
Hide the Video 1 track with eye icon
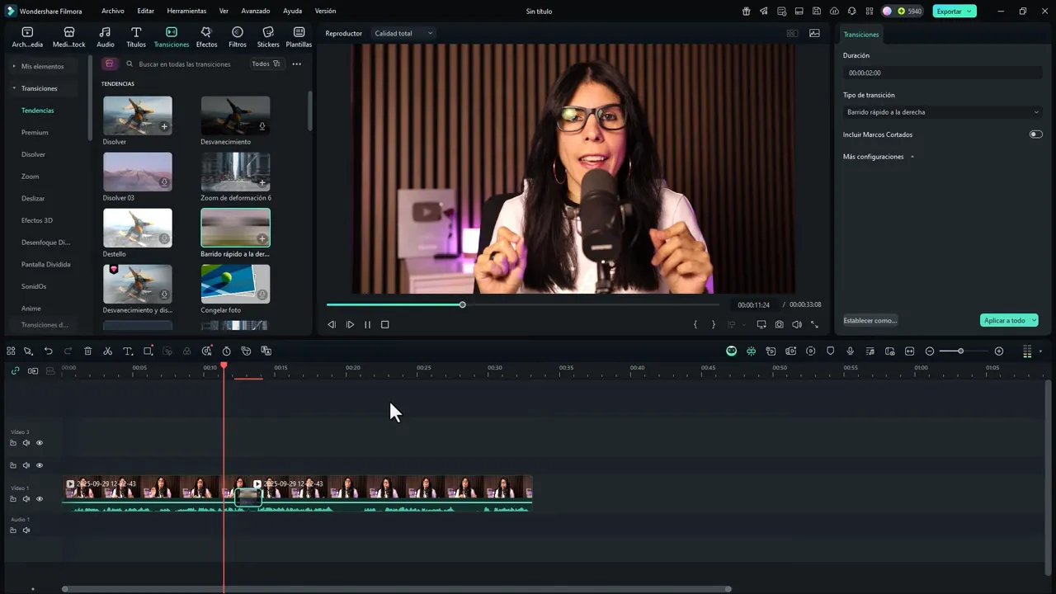(x=39, y=499)
